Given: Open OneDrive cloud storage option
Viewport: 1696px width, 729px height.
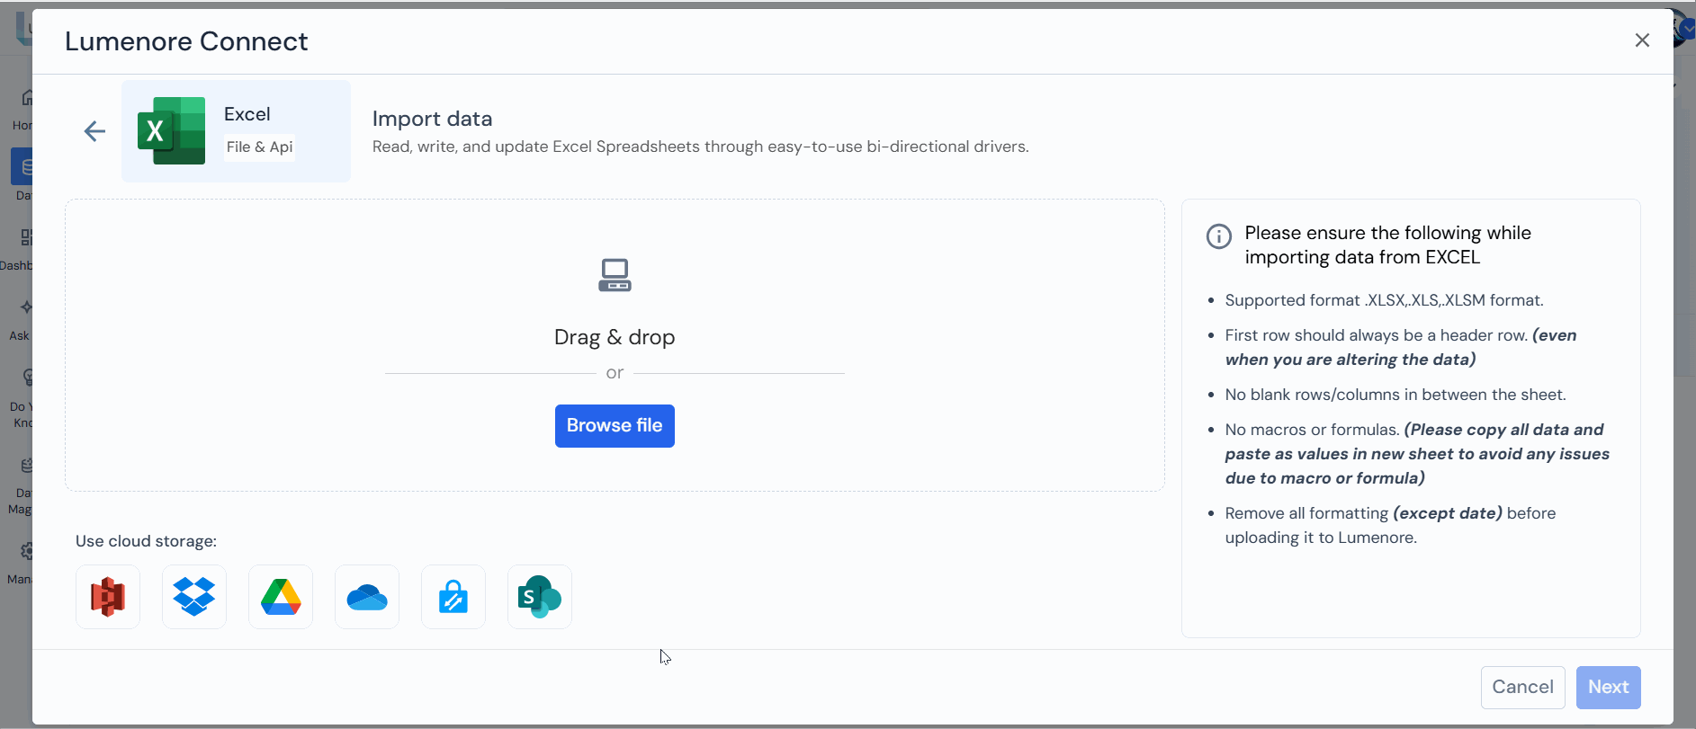Looking at the screenshot, I should coord(367,597).
